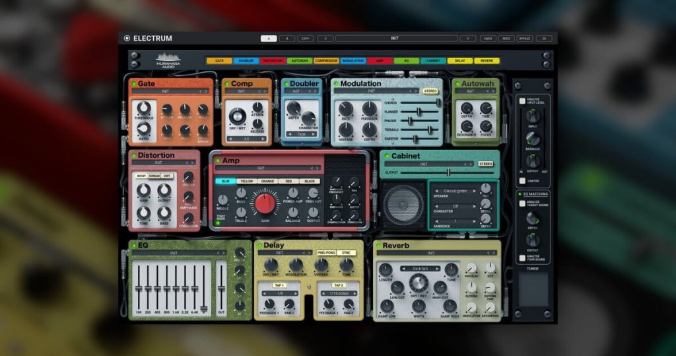Click the Reverb Predelay knob
Screen dimensions: 676x356
pos(471,268)
